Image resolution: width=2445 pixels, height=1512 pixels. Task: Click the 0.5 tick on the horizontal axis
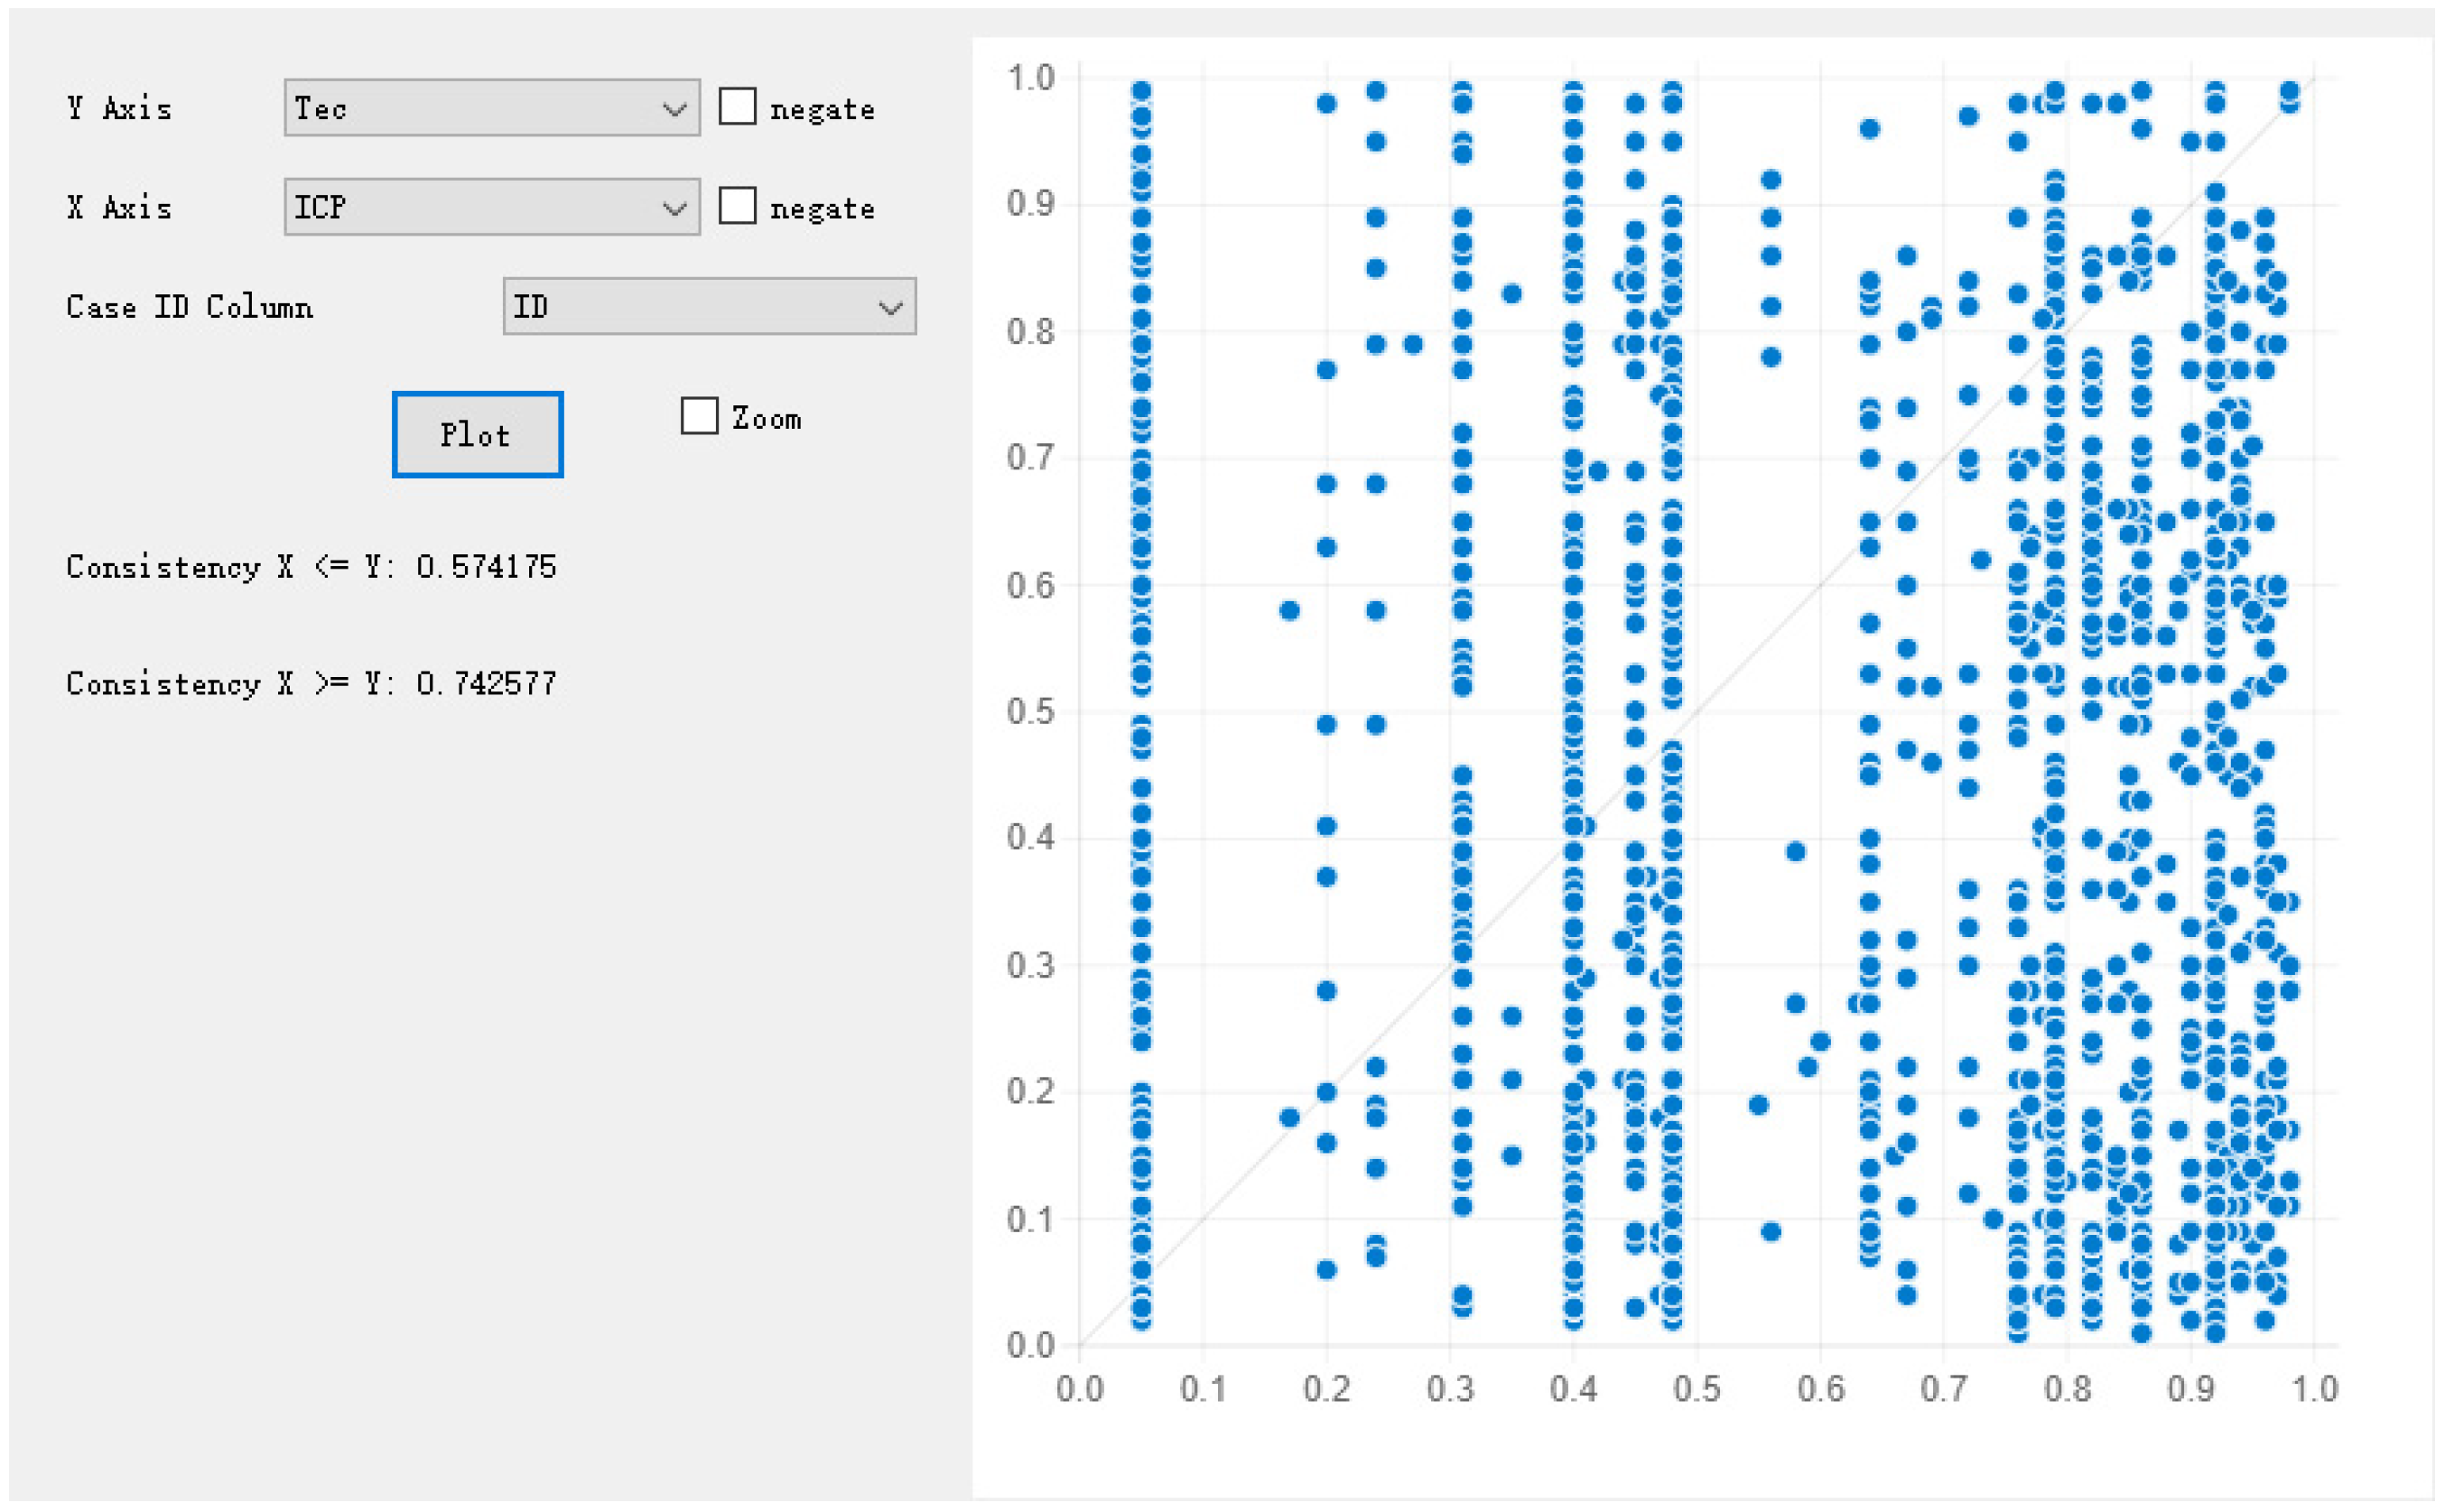click(x=1697, y=1389)
